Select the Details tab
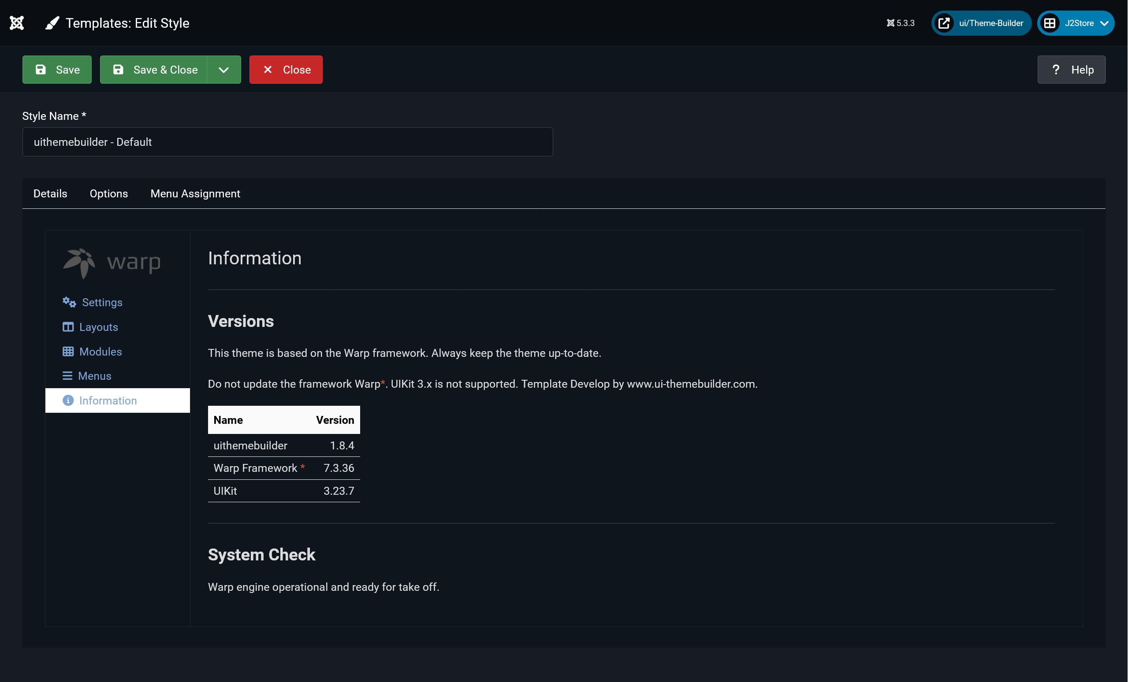Viewport: 1128px width, 682px height. tap(50, 193)
